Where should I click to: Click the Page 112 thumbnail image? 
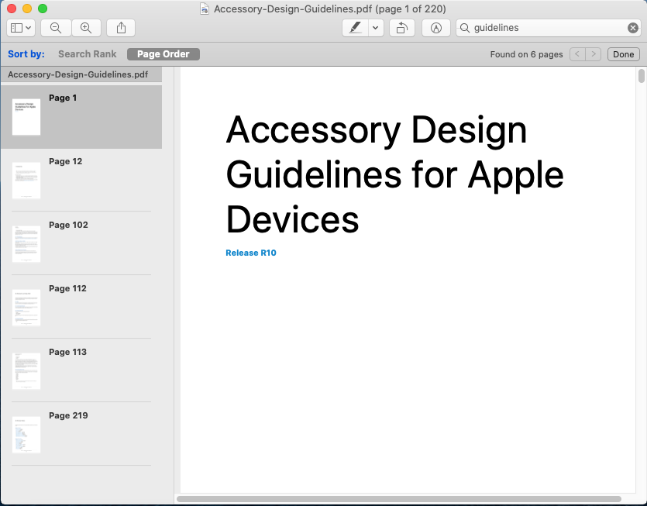[x=26, y=308]
